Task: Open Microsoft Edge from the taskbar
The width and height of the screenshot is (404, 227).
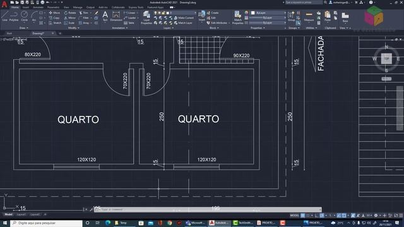Action: click(108, 223)
